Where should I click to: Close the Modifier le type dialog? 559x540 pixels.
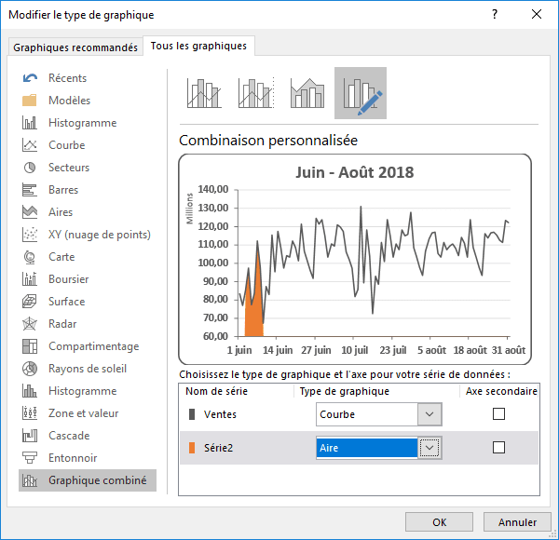[537, 14]
